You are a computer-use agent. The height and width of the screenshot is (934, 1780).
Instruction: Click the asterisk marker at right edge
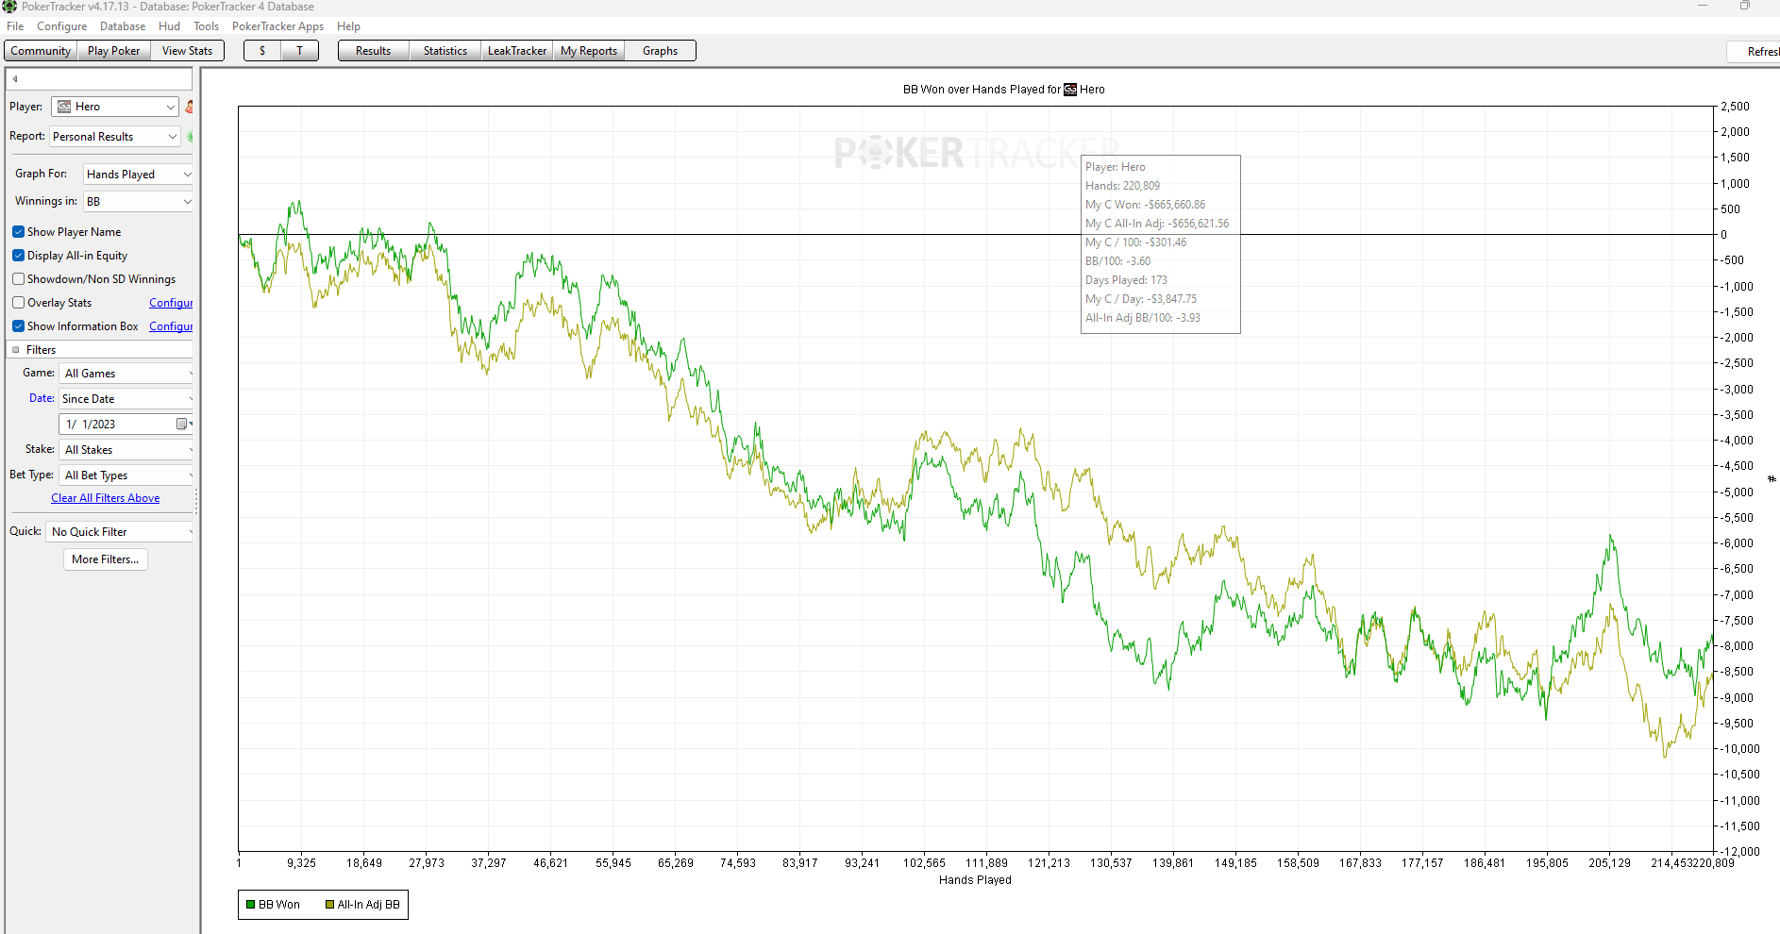tap(1772, 479)
